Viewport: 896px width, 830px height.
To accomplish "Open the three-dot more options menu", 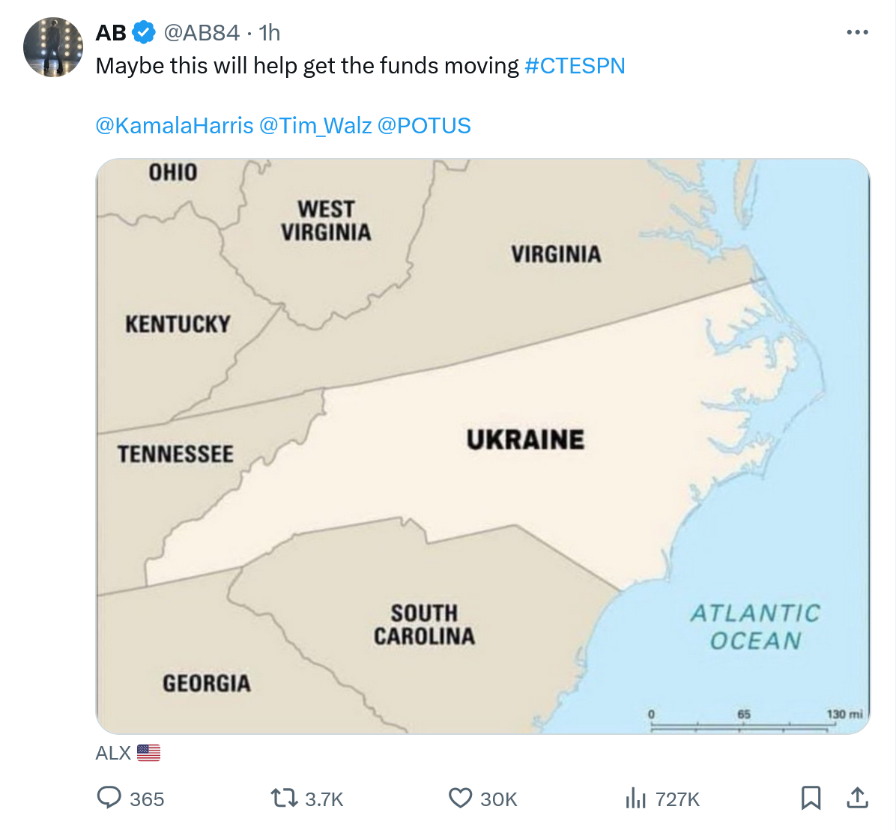I will [857, 32].
